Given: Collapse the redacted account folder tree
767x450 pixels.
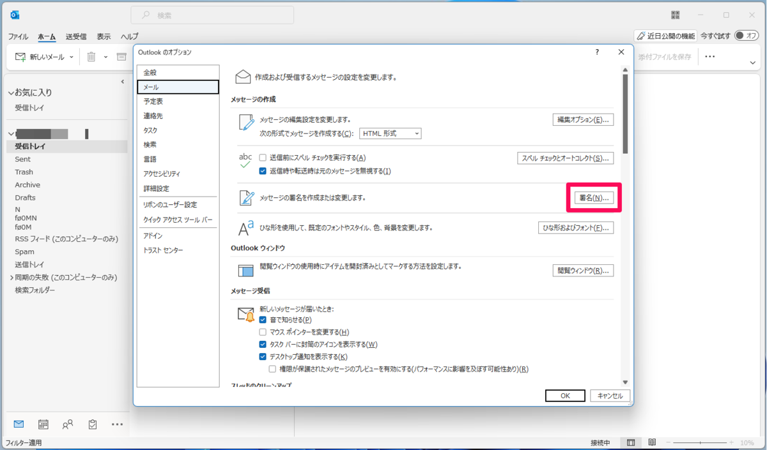Looking at the screenshot, I should pyautogui.click(x=11, y=134).
